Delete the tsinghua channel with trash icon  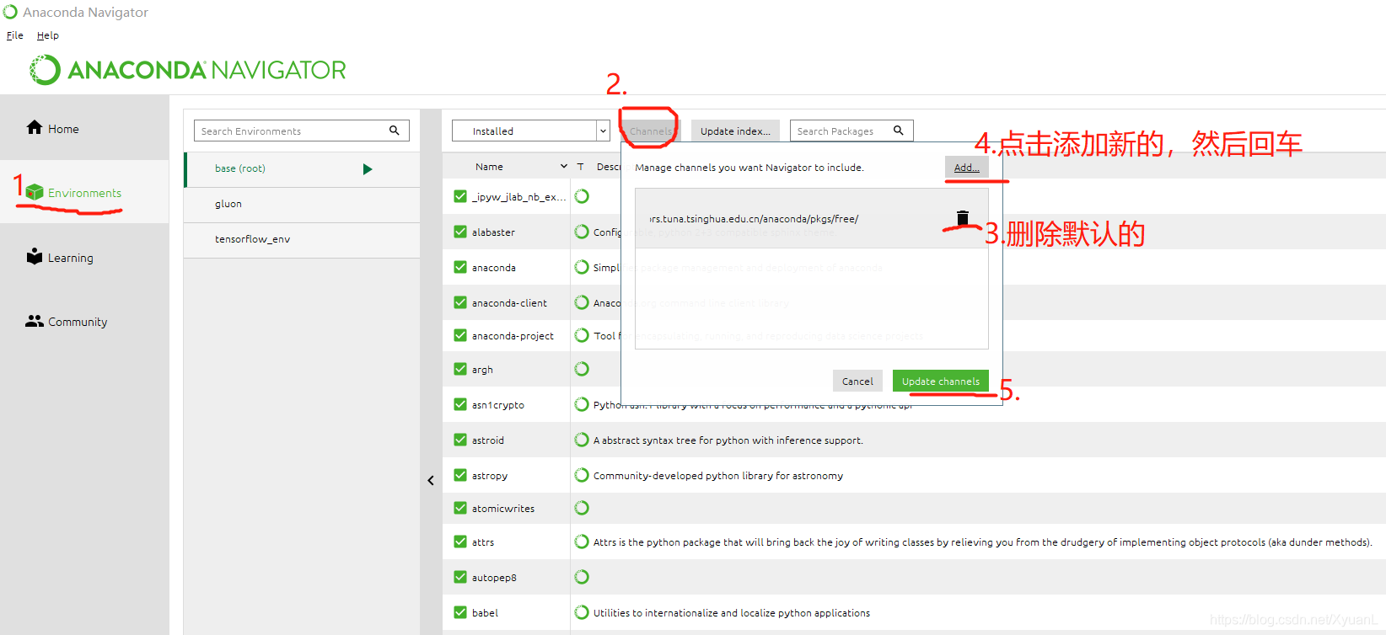pos(963,218)
